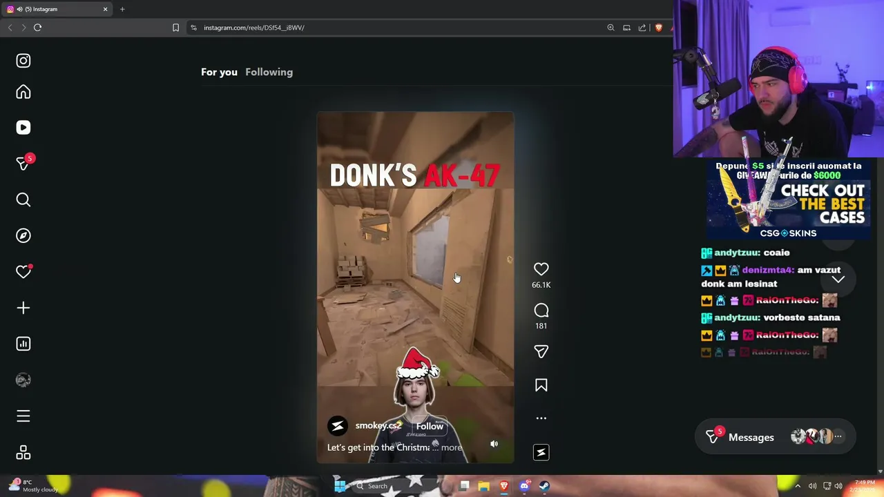Open Dashboard chart icon in sidebar
The width and height of the screenshot is (884, 497).
23,344
